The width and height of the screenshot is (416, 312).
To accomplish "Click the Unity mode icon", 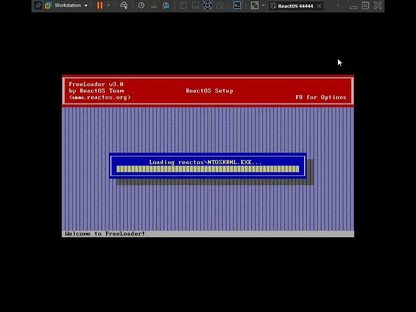I will [220, 5].
